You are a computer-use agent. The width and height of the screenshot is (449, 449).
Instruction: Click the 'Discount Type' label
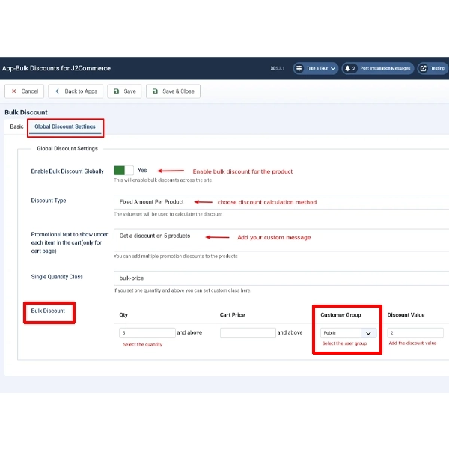pyautogui.click(x=49, y=201)
